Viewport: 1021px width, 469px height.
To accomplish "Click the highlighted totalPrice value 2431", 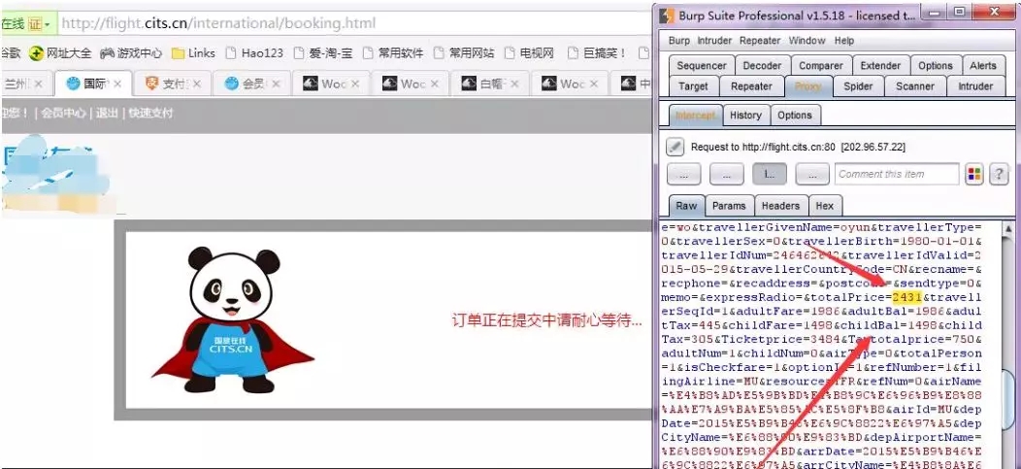I will 906,298.
